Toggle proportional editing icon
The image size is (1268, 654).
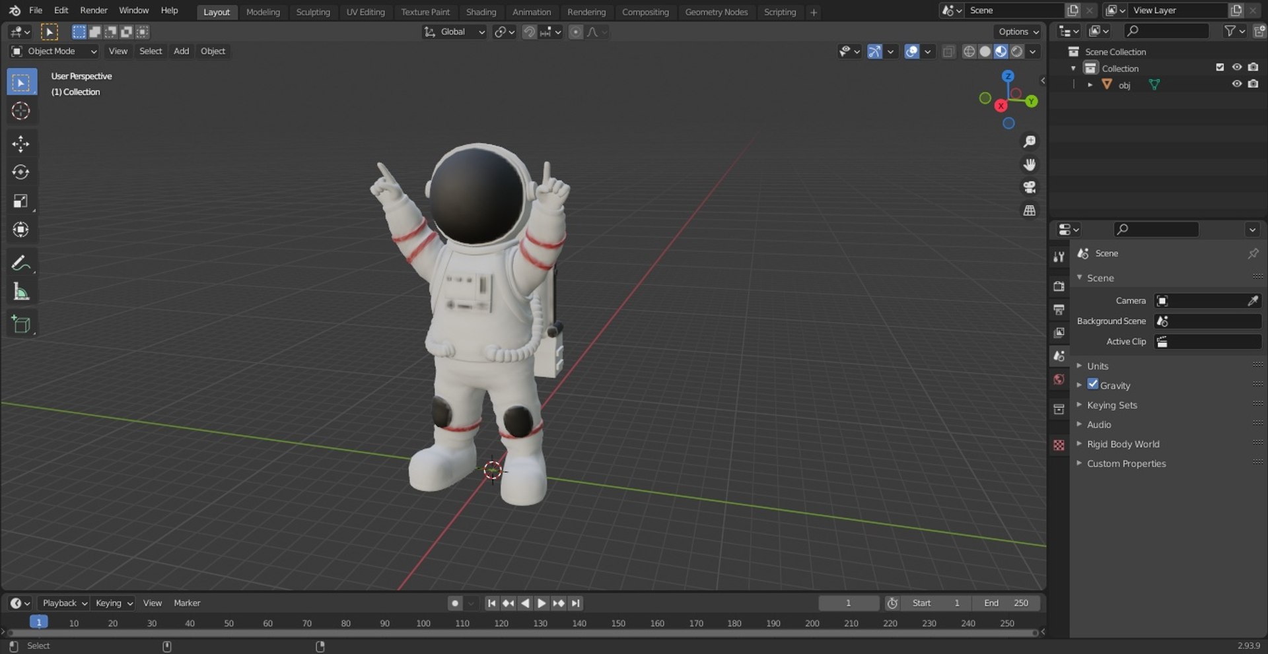pos(576,32)
